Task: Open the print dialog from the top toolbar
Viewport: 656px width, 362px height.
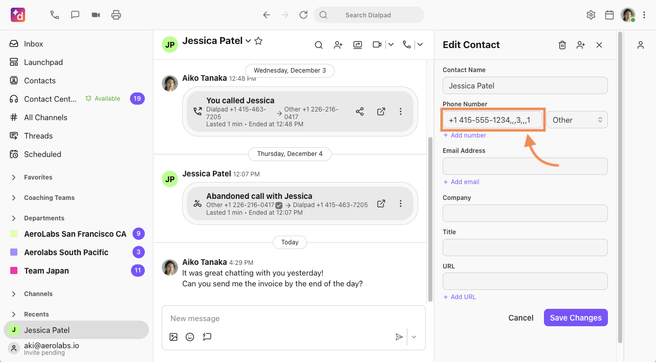Action: tap(116, 15)
